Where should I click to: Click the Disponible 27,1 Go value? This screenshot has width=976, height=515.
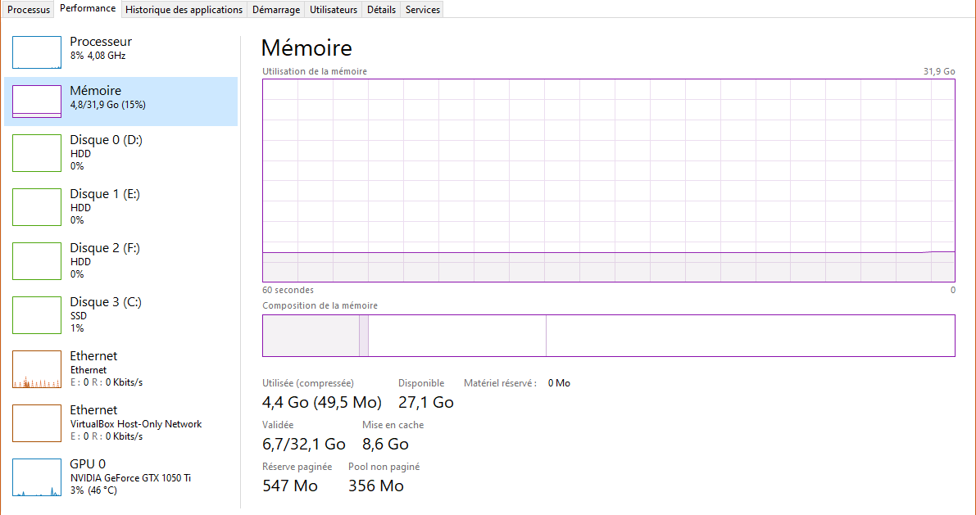426,403
